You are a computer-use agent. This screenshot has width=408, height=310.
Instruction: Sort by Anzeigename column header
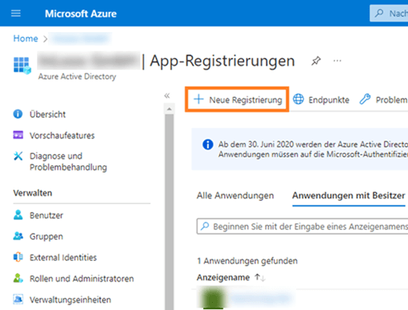tap(223, 278)
